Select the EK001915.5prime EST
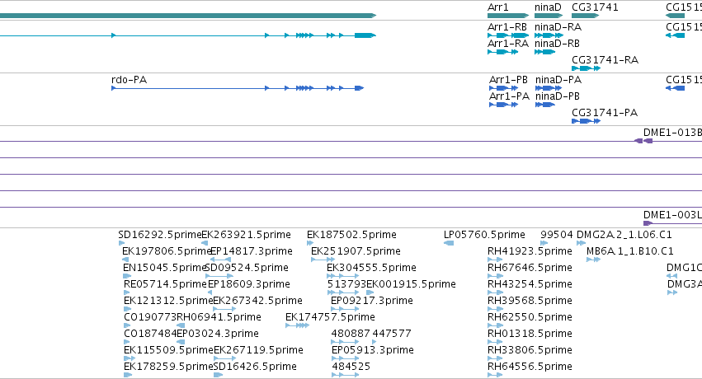Image resolution: width=702 pixels, height=379 pixels. pyautogui.click(x=411, y=284)
